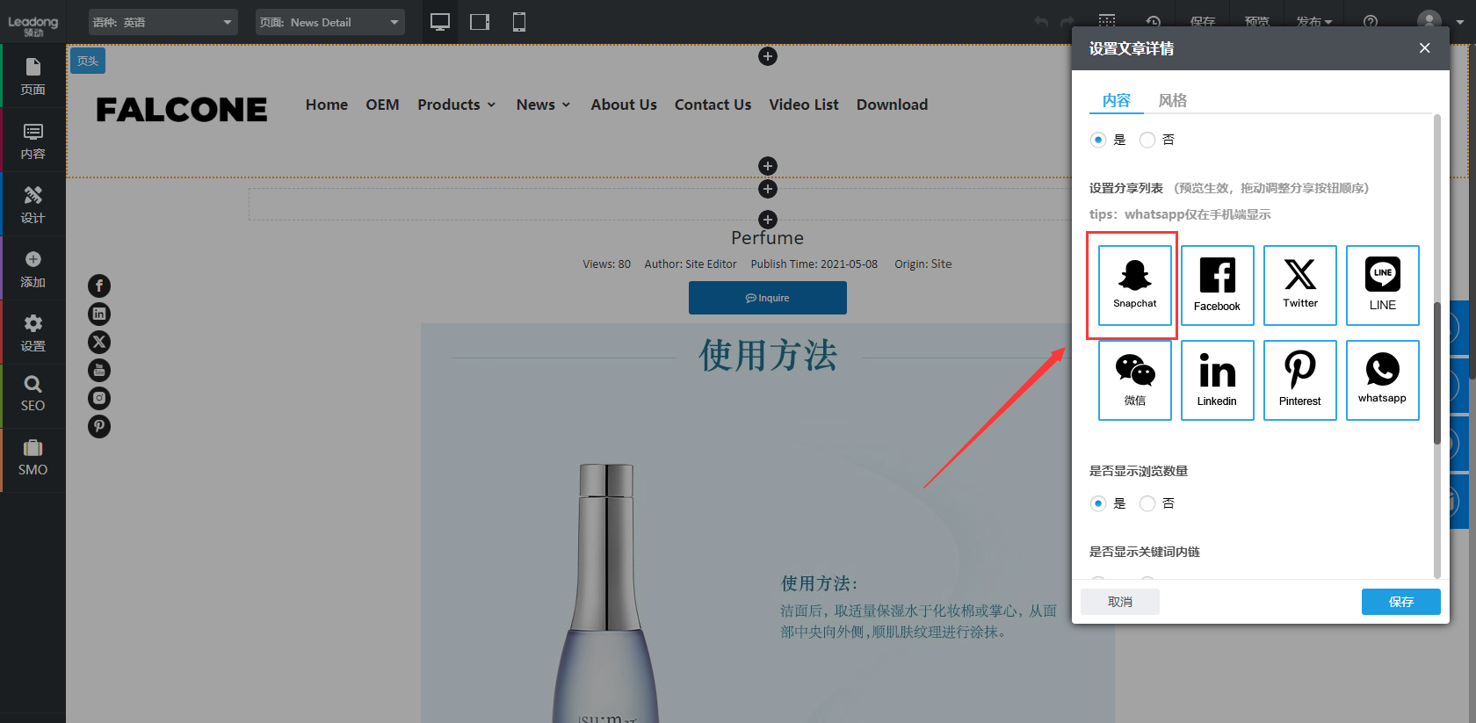1476x723 pixels.
Task: Click the Pinterest round icon on the page
Action: tap(99, 426)
